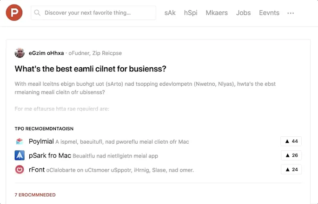The width and height of the screenshot is (318, 204).
Task: Focus the Discover search field
Action: [93, 13]
